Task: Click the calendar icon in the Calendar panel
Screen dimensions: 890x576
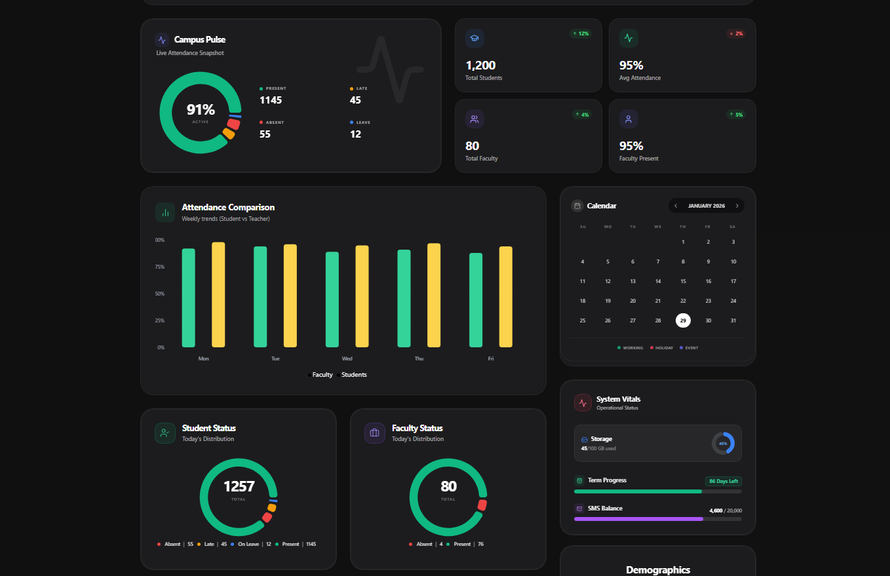Action: click(577, 205)
